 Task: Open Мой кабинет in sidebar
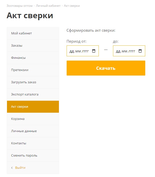[33, 33]
